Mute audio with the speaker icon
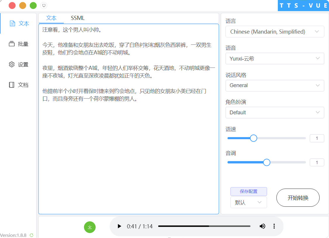 (x=262, y=226)
